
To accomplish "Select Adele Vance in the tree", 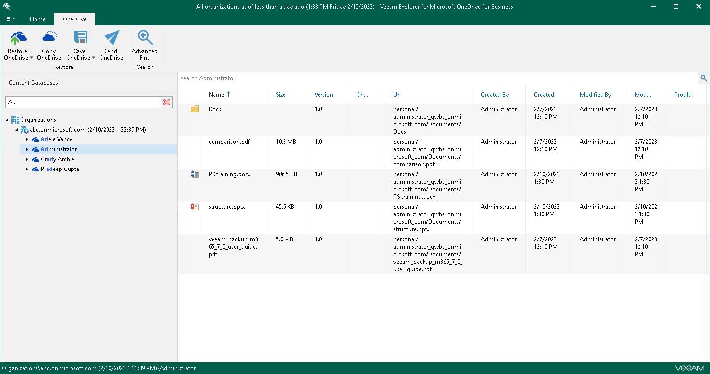I will (57, 139).
